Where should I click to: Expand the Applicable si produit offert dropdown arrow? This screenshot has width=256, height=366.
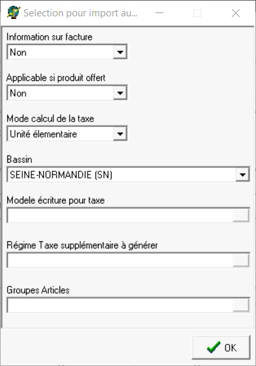point(120,93)
